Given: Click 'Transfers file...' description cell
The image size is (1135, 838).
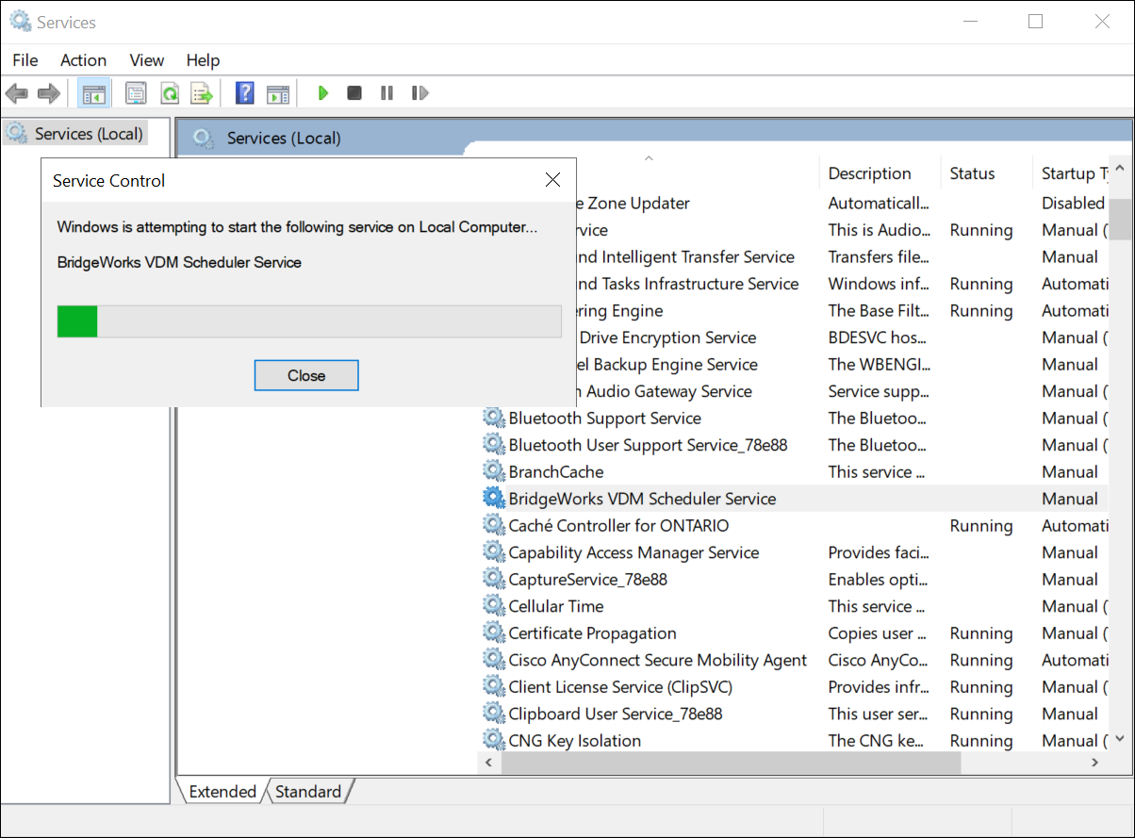Looking at the screenshot, I should (x=878, y=256).
